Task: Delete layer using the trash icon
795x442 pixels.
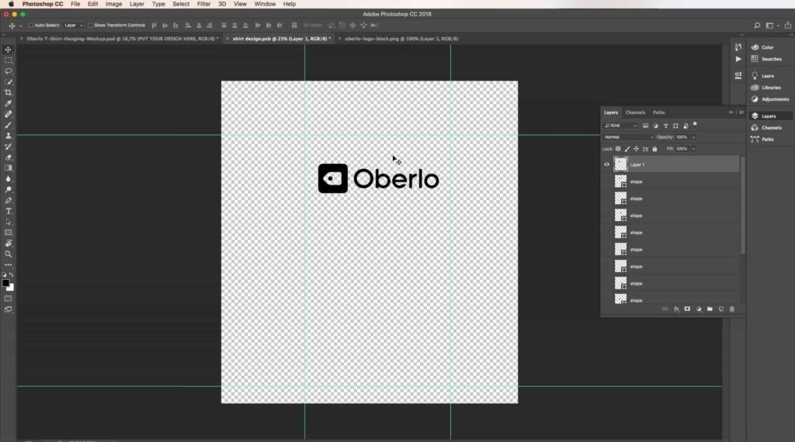Action: point(731,309)
